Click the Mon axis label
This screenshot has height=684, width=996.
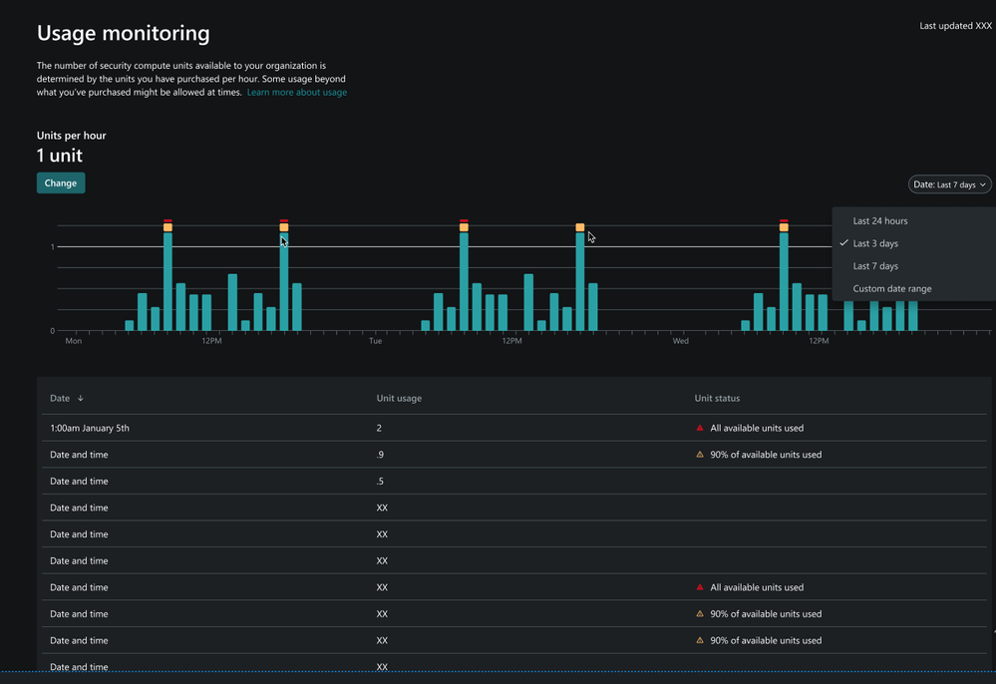pos(73,341)
